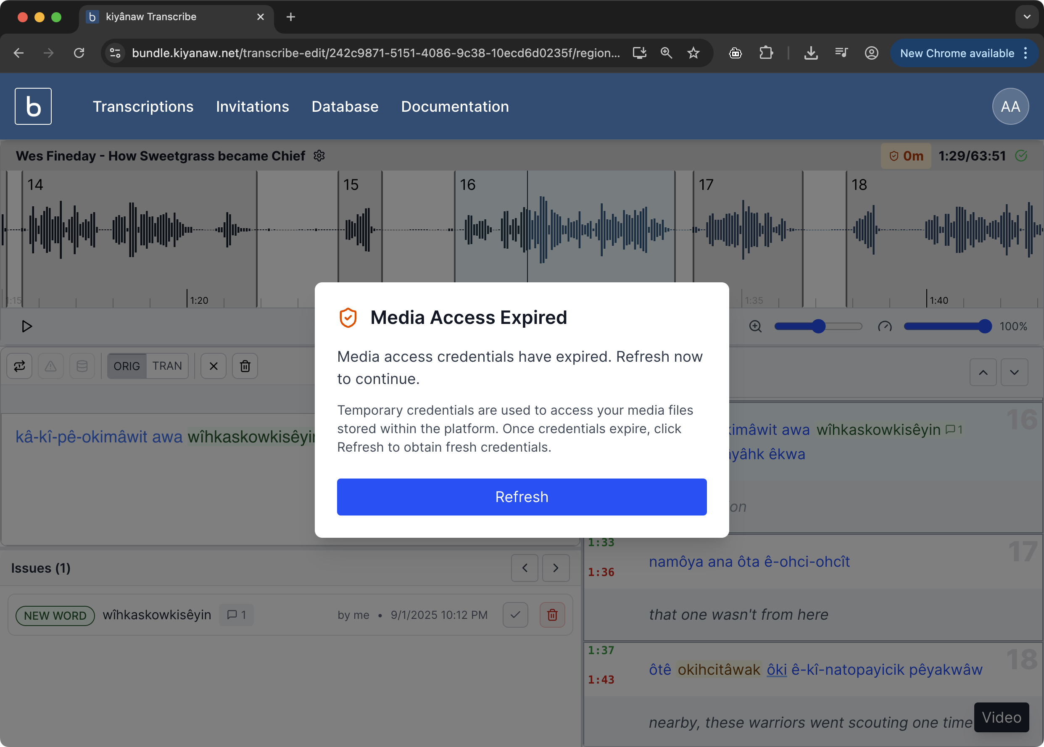Click the database lookup icon
Screen dimensions: 1044x747
[x=82, y=366]
